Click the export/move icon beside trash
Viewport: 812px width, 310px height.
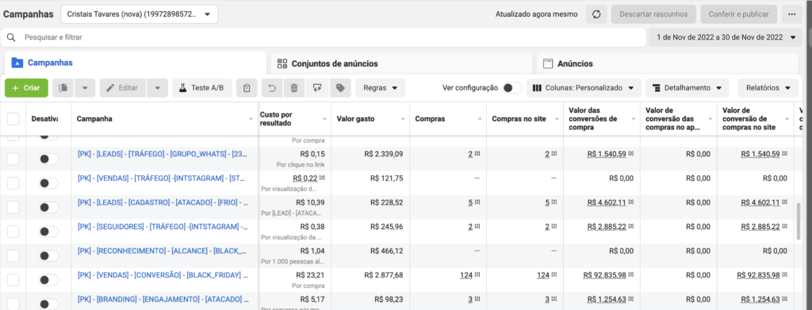(x=317, y=88)
